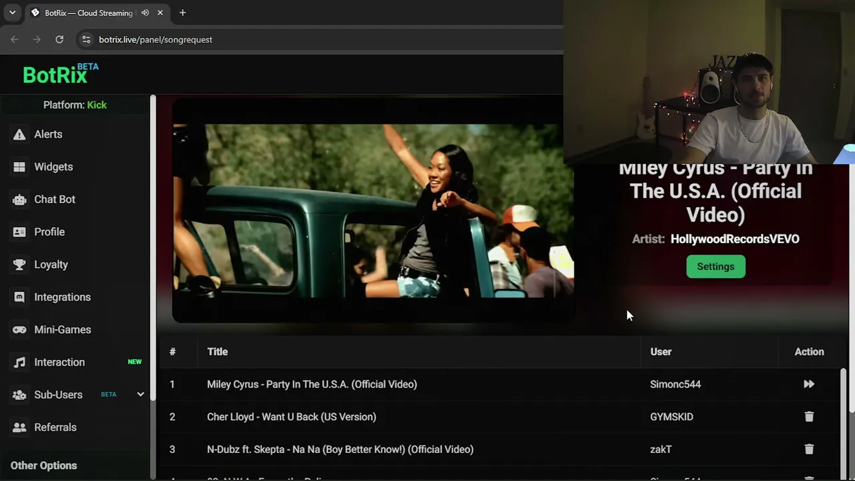
Task: Select the Miley Cyrus song title row
Action: click(312, 384)
